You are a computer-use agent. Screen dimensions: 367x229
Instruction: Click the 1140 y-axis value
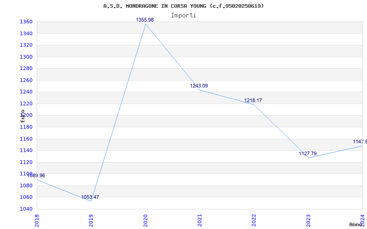26,150
